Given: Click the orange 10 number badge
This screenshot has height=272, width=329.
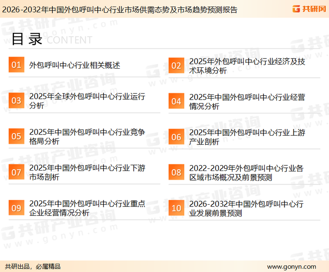Looking at the screenshot, I should click(176, 208).
